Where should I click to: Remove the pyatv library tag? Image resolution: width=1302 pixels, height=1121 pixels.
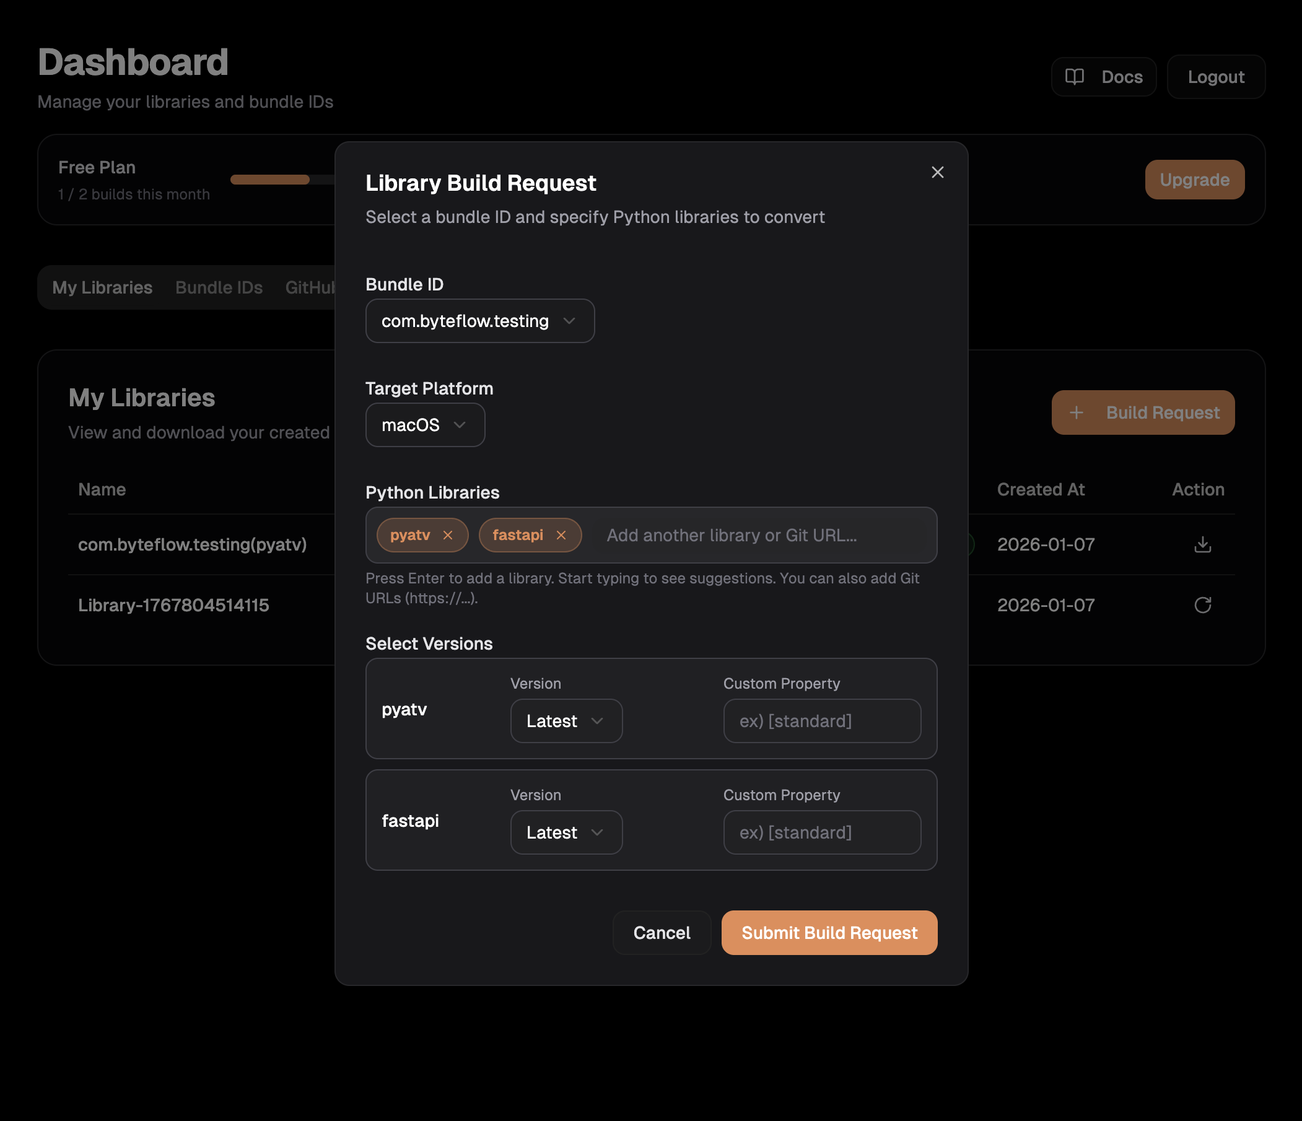(447, 534)
